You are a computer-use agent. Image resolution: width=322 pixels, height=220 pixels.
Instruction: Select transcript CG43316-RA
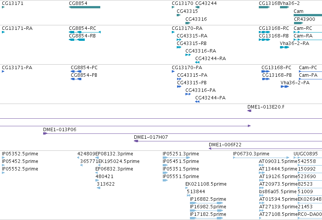pyautogui.click(x=201, y=51)
